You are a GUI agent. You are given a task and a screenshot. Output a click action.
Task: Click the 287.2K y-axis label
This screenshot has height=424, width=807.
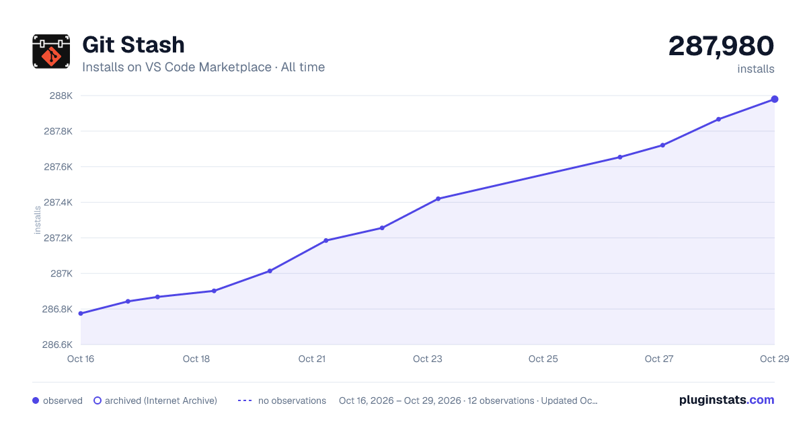[58, 238]
